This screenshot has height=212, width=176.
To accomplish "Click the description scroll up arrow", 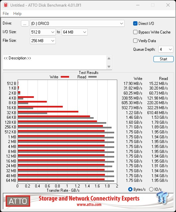I will 109,58.
